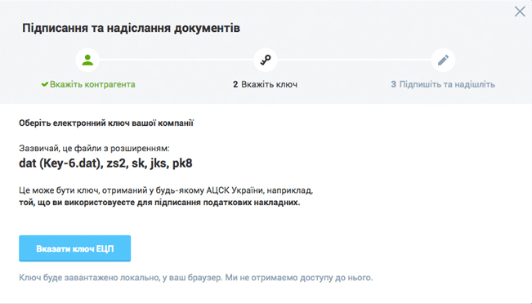Click the progress line between key and pencil icons
Viewport: 532px width, 304px height.
tap(354, 60)
